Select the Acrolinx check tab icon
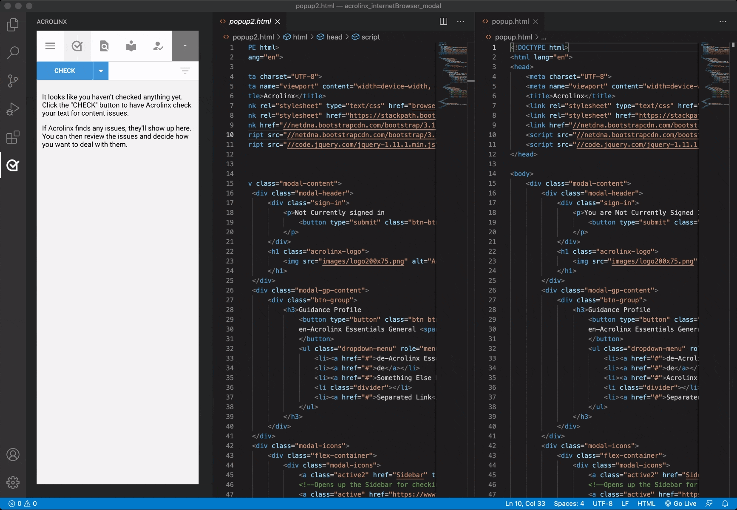This screenshot has width=737, height=510. (77, 46)
